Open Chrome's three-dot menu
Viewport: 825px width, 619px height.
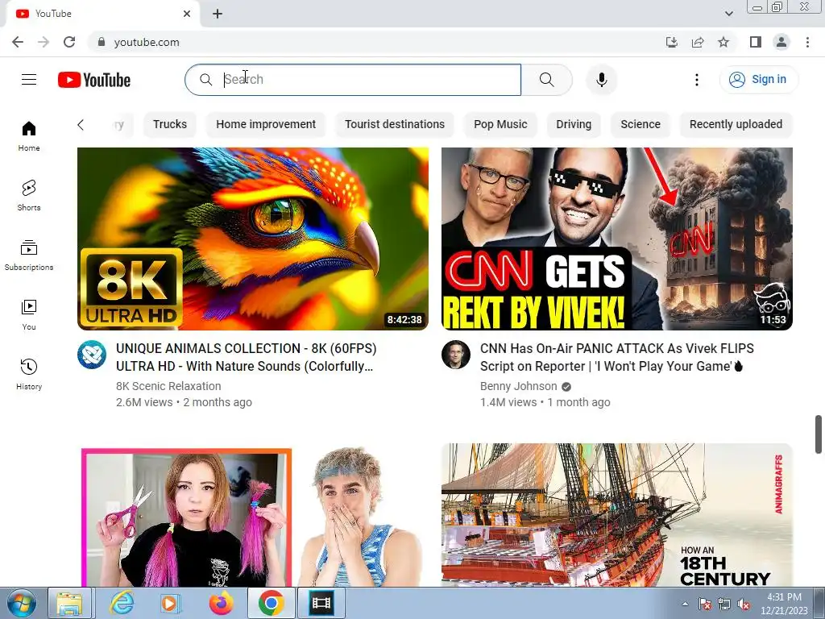[807, 42]
